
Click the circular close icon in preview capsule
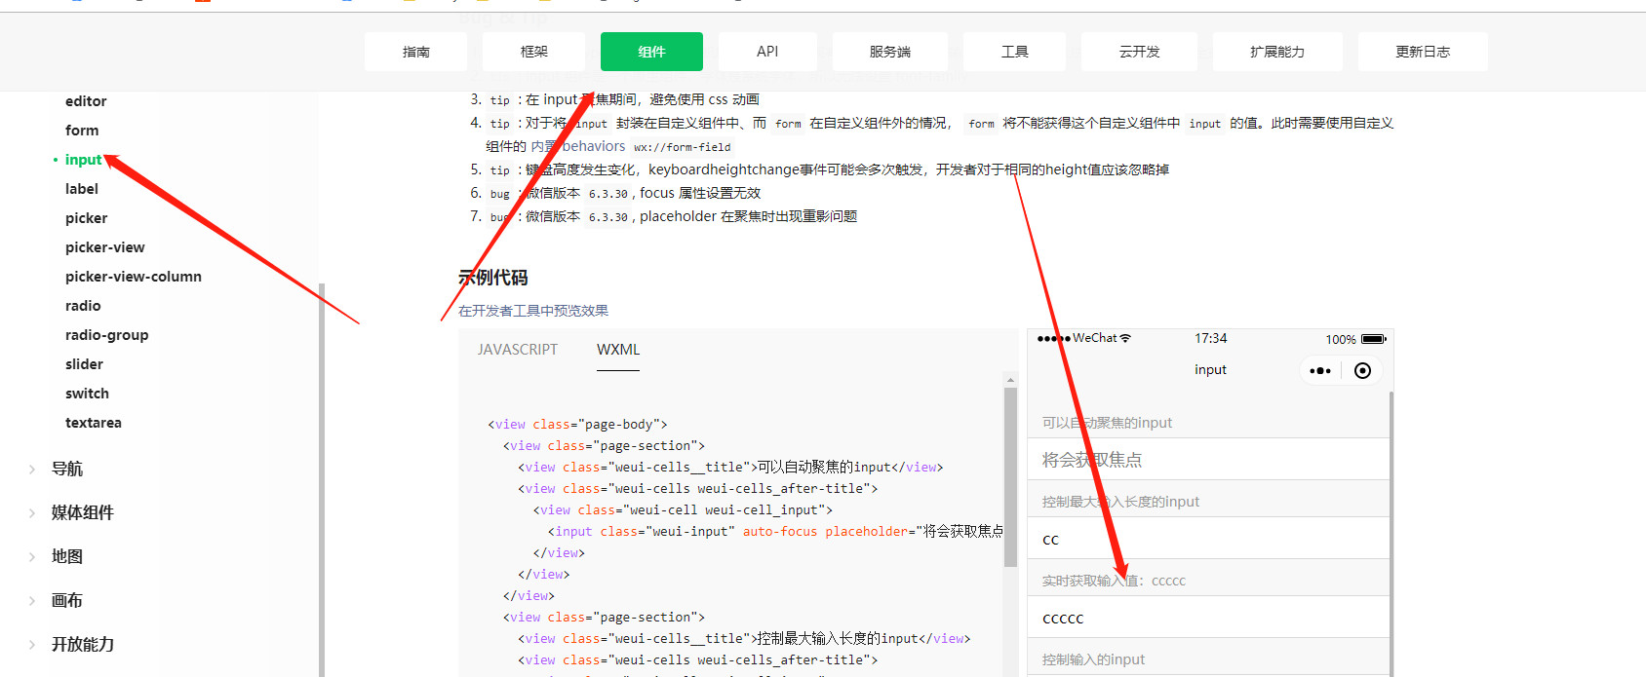(x=1363, y=370)
